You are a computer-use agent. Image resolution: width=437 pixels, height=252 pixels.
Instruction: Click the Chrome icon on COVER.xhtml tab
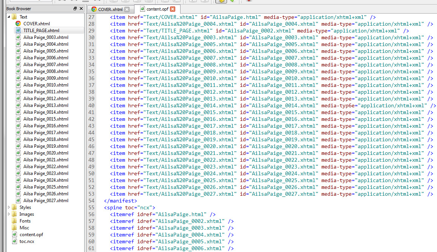click(x=94, y=9)
